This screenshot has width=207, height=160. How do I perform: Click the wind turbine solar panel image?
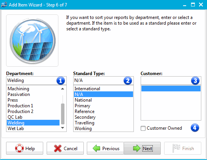point(32,41)
